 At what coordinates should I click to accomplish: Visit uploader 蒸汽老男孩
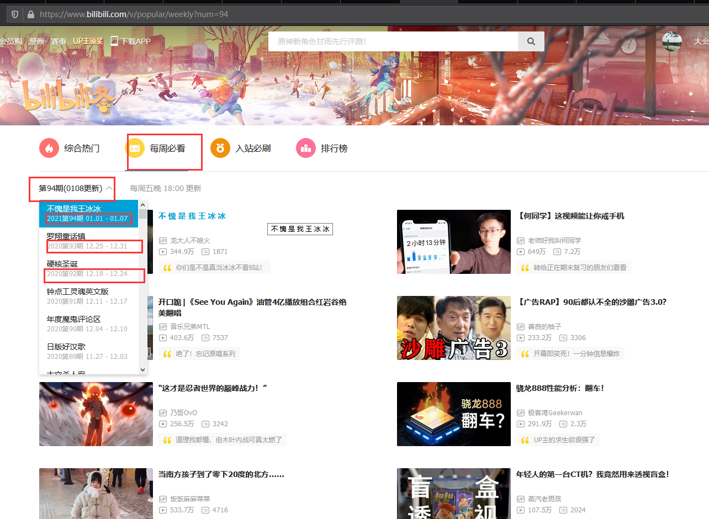(544, 499)
